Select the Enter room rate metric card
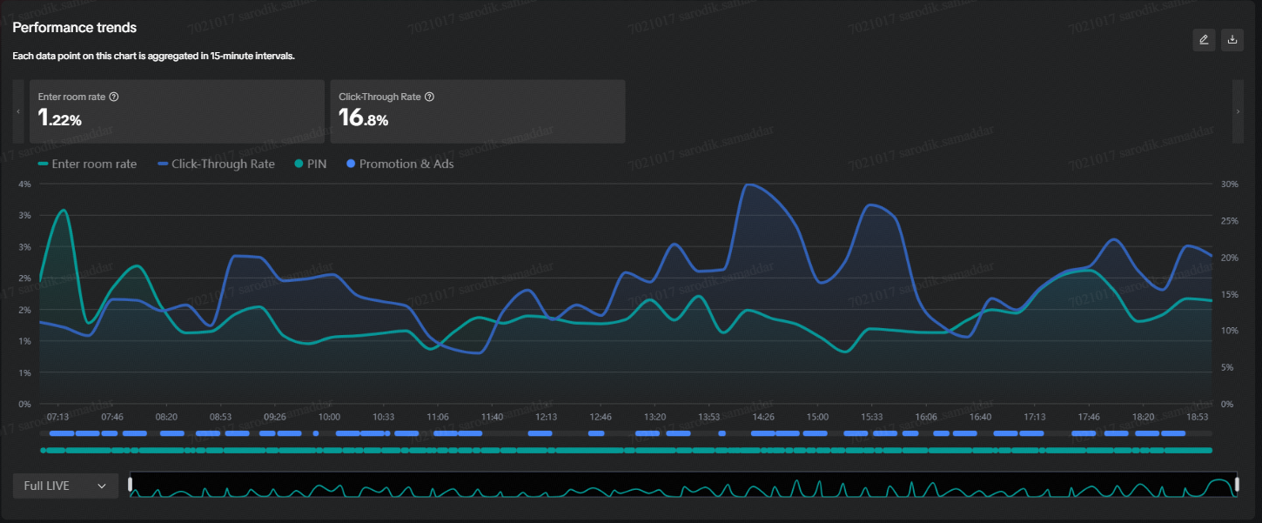The height and width of the screenshot is (523, 1262). point(177,111)
